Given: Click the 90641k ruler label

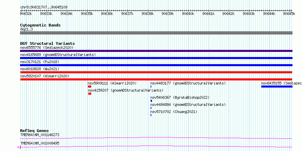Looking at the screenshot, I should point(208,14).
